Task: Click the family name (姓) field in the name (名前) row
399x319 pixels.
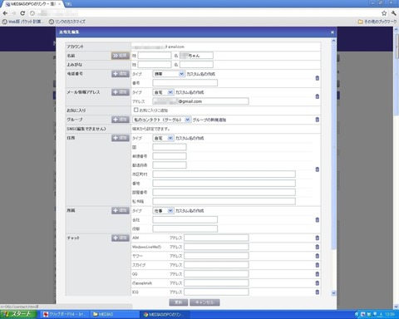Action: 155,56
